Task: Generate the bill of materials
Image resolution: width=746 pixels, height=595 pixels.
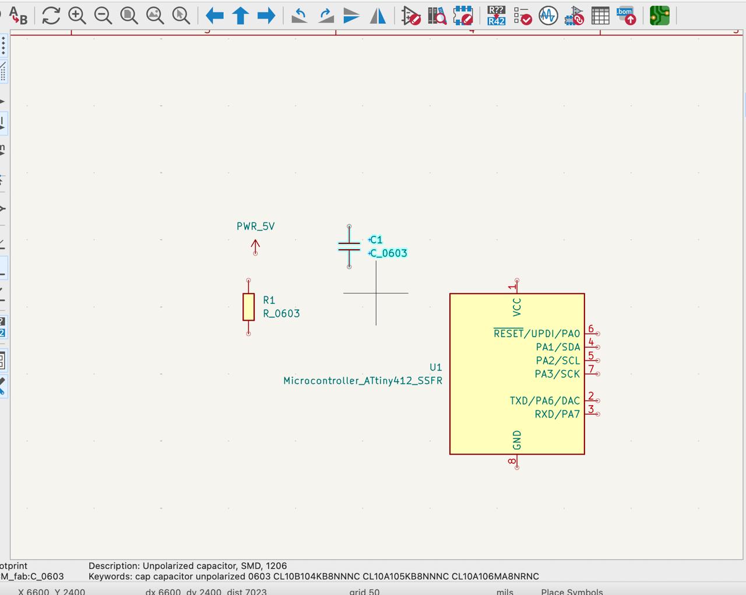Action: point(627,16)
